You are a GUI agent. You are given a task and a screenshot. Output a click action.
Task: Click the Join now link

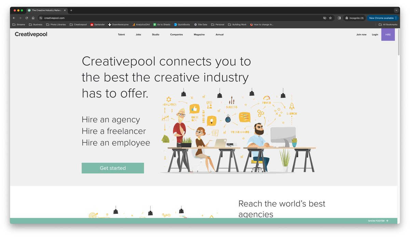361,34
